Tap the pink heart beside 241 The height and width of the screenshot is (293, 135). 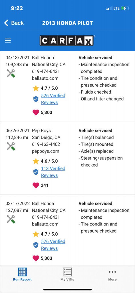click(x=36, y=185)
